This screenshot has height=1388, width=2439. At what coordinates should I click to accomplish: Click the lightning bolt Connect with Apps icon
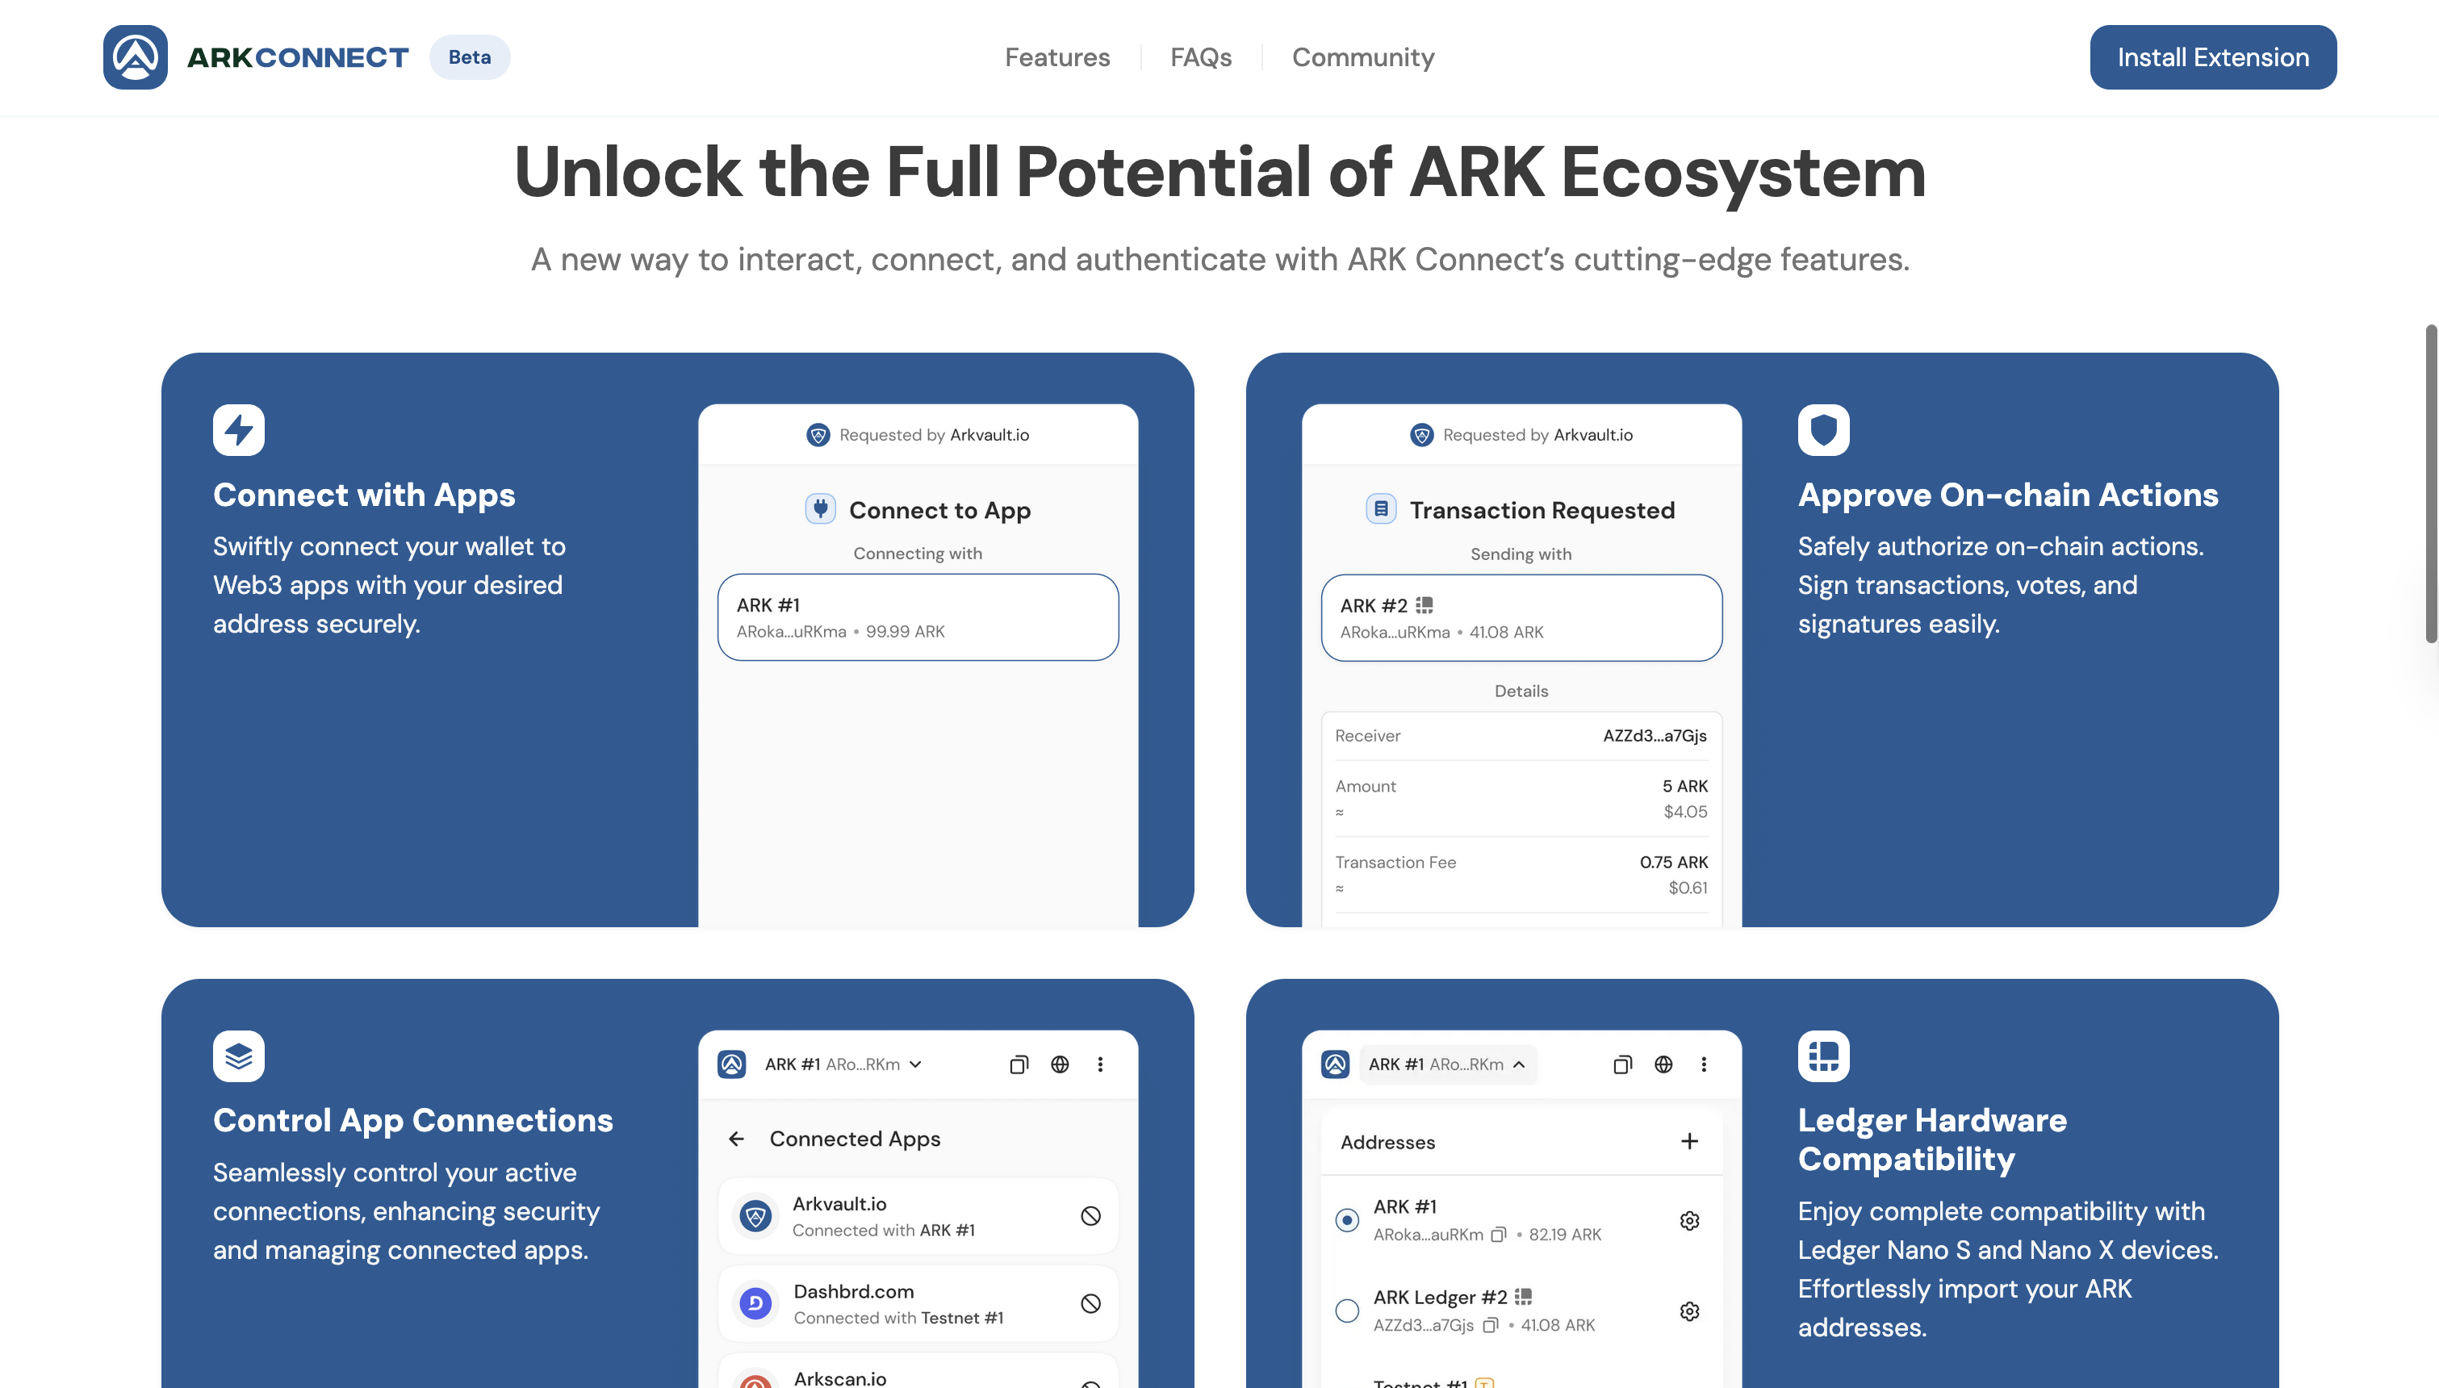pos(238,430)
